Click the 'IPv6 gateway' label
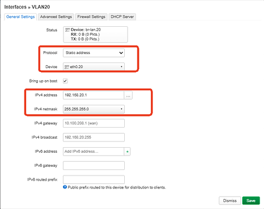This screenshot has width=264, height=209. [x=46, y=166]
